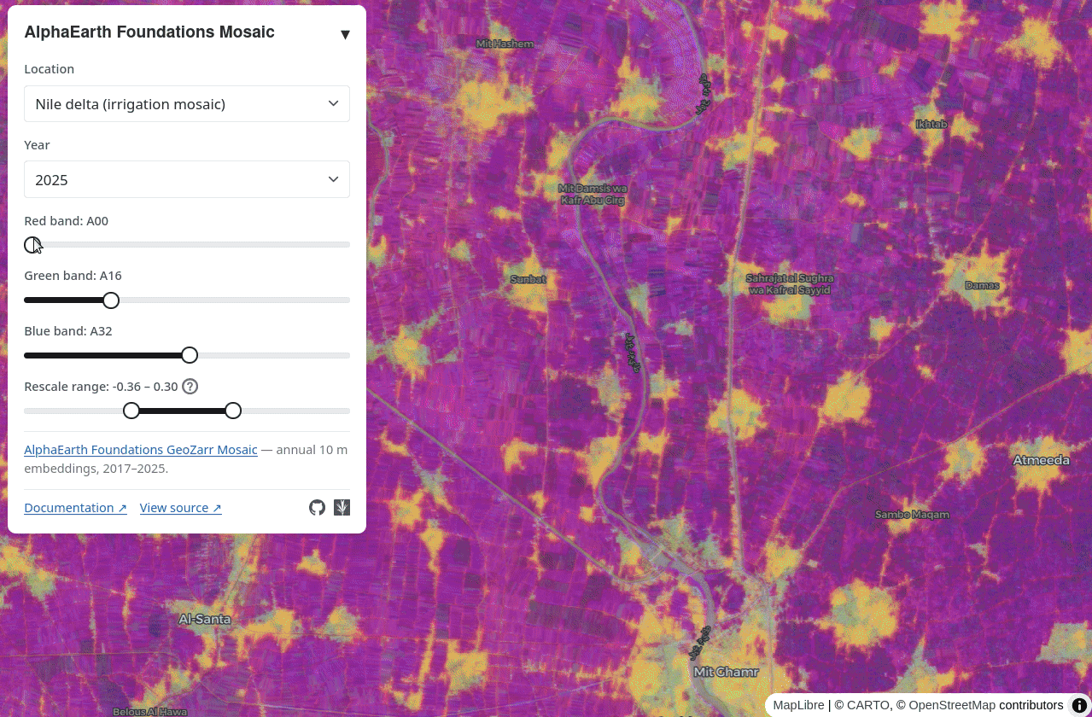The height and width of the screenshot is (717, 1092).
Task: Open the Location dropdown
Action: (187, 104)
